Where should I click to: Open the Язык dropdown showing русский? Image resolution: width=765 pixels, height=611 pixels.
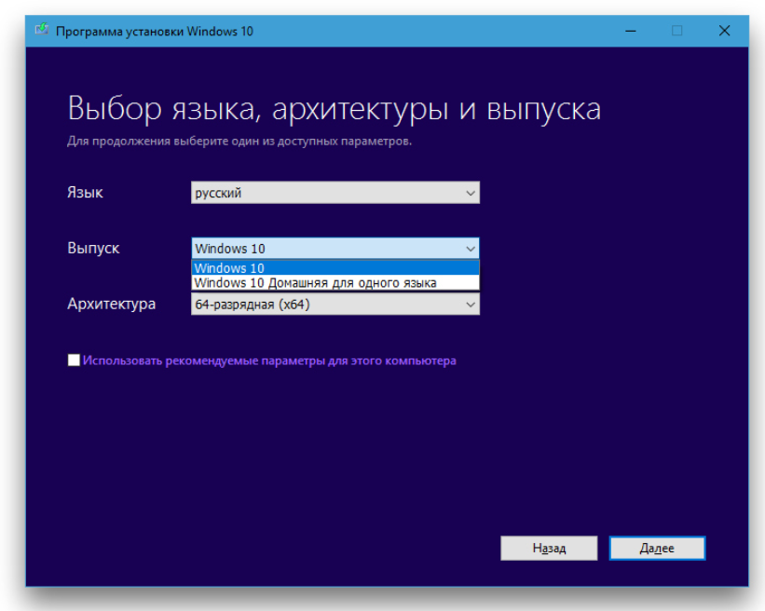point(335,193)
